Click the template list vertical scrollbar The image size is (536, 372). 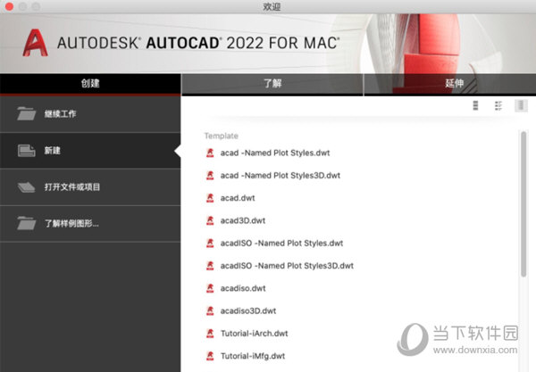coord(523,204)
